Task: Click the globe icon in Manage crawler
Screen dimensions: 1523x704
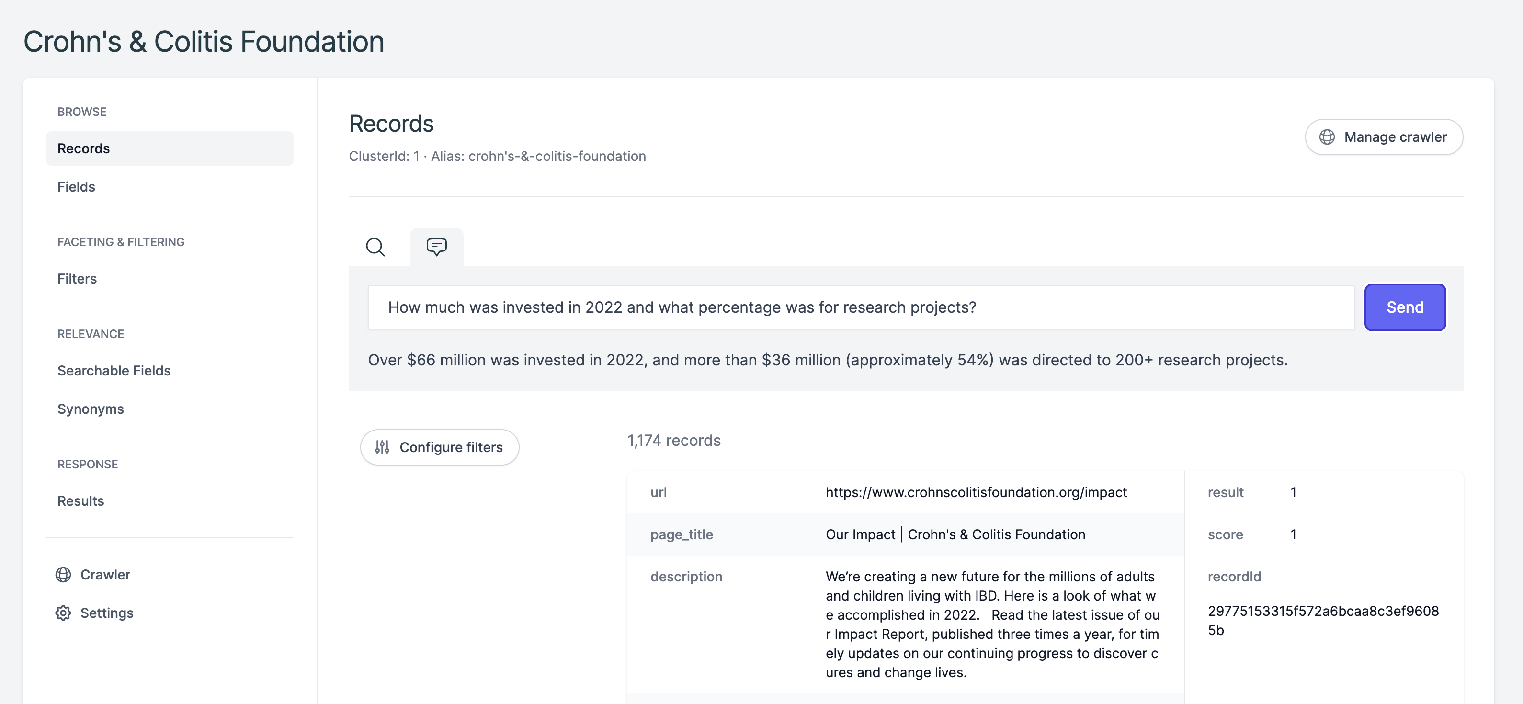Action: tap(1327, 137)
